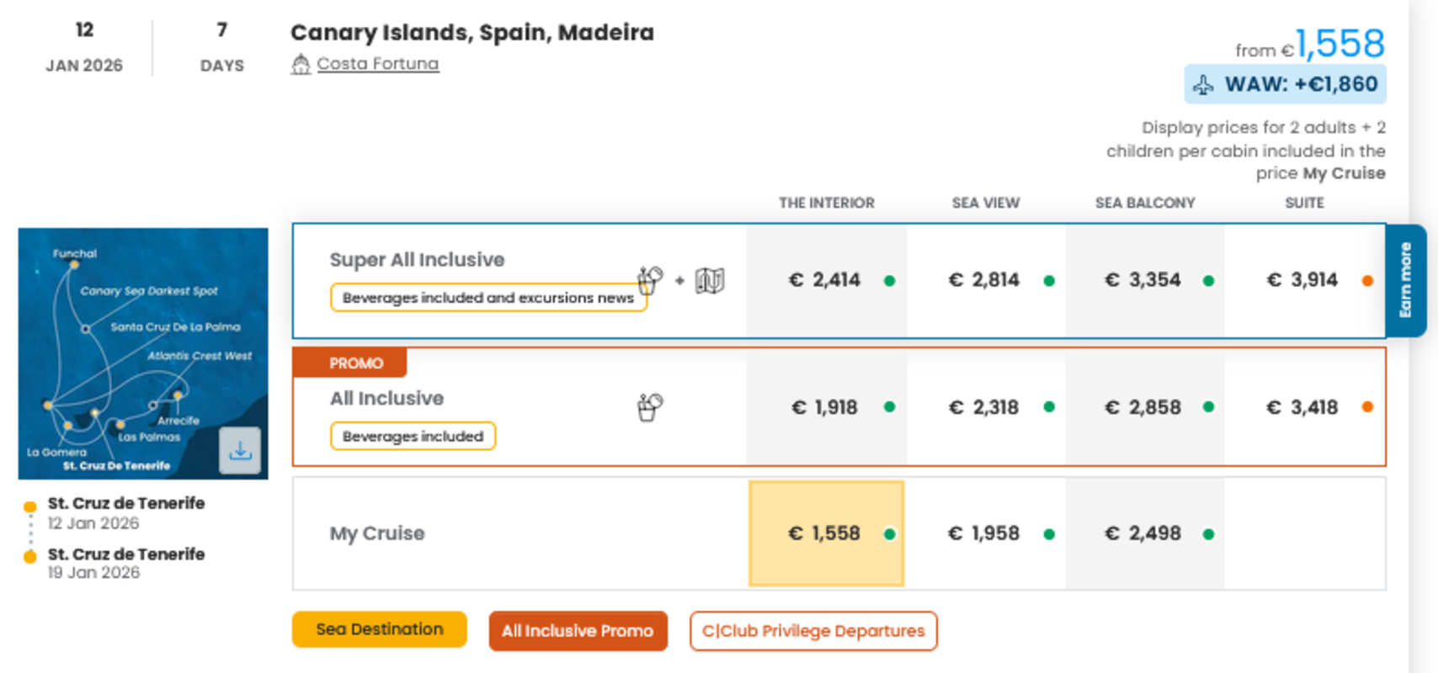
Task: Click the beverages icon in All Inclusive row
Action: coord(650,407)
